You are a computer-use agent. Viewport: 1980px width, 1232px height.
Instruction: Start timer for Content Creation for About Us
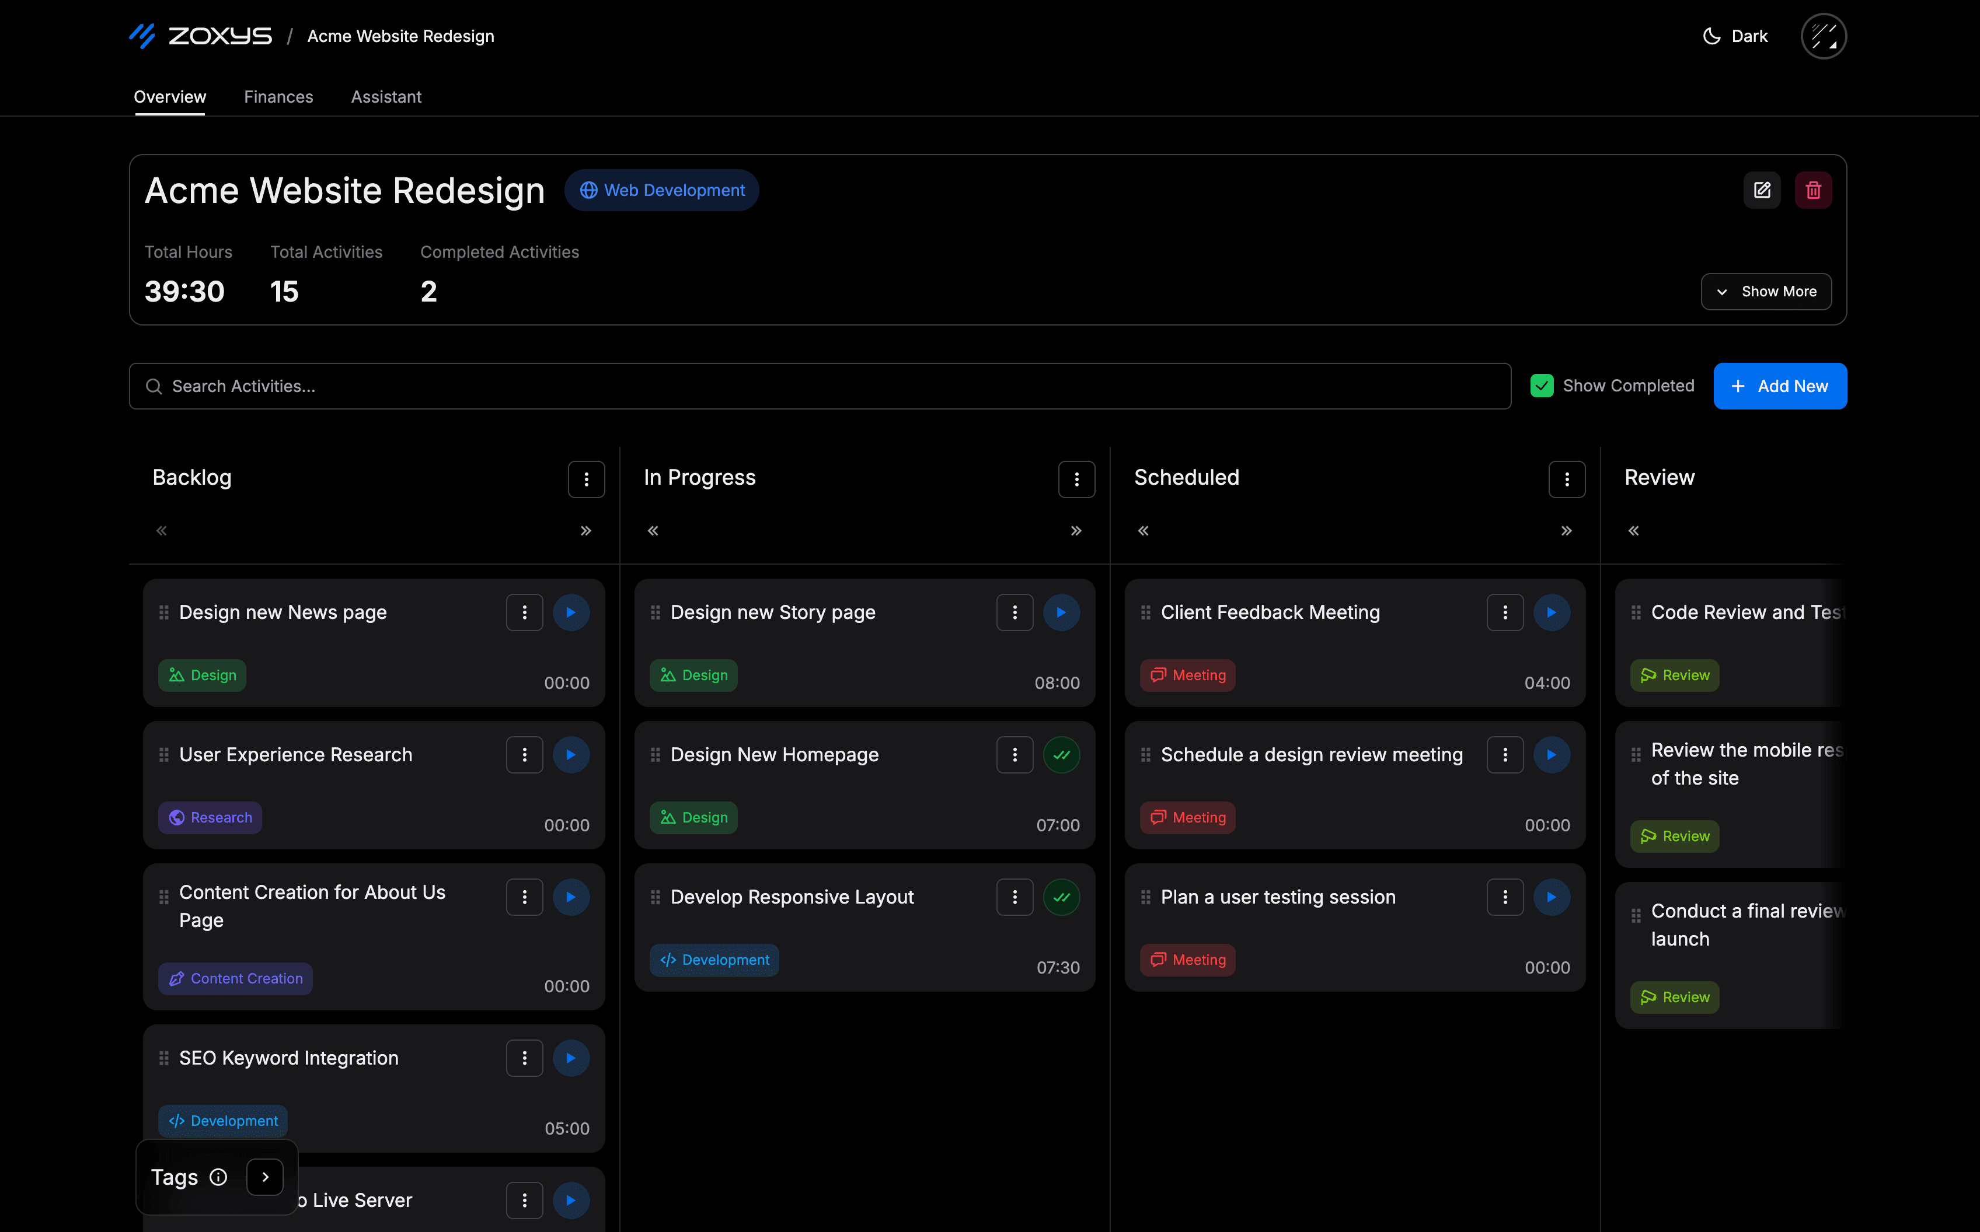(571, 897)
